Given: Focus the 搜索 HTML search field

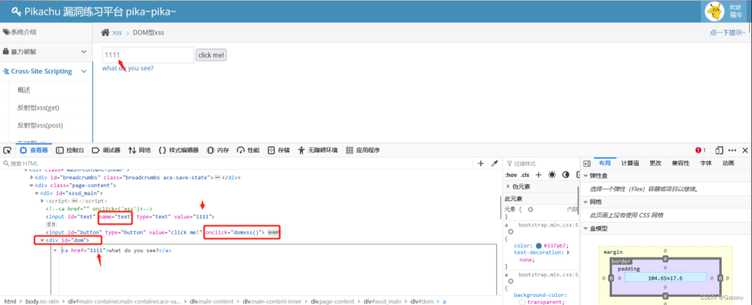Looking at the screenshot, I should pyautogui.click(x=237, y=164).
